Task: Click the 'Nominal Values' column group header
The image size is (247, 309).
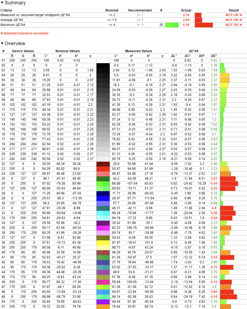Action: tap(68, 51)
